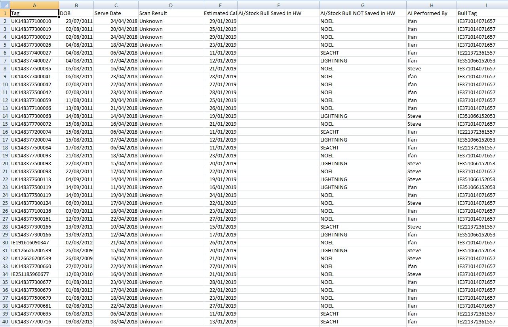The height and width of the screenshot is (327, 508).
Task: Click DOB cell 09/08/2013
Action: coord(76,321)
